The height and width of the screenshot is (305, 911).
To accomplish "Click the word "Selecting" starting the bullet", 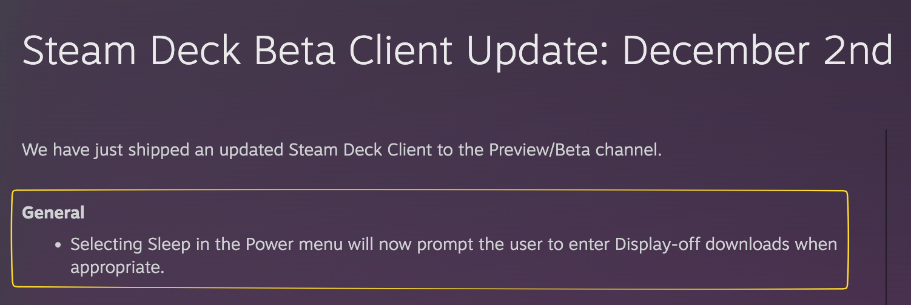I will (x=106, y=244).
